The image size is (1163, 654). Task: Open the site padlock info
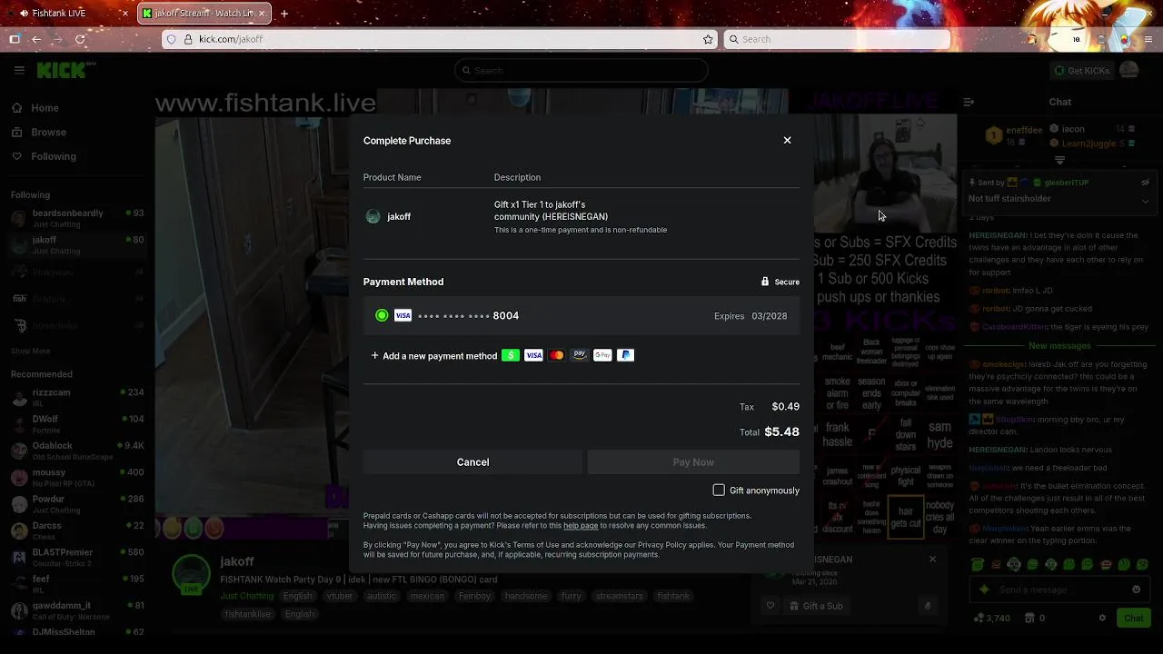tap(188, 39)
